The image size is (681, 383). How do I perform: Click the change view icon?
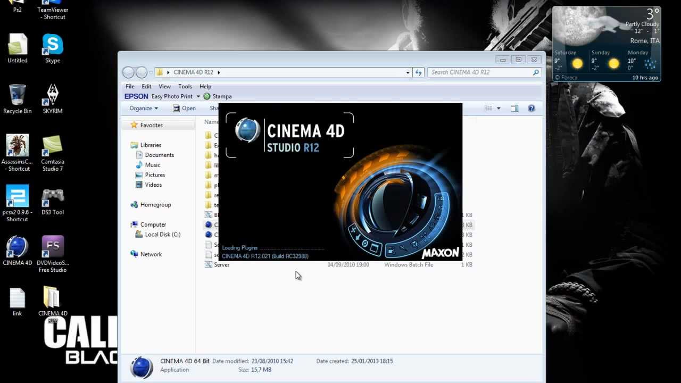pos(488,108)
